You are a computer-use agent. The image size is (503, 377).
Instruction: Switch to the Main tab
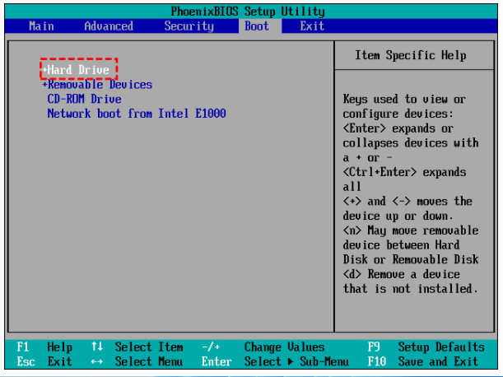pyautogui.click(x=41, y=26)
